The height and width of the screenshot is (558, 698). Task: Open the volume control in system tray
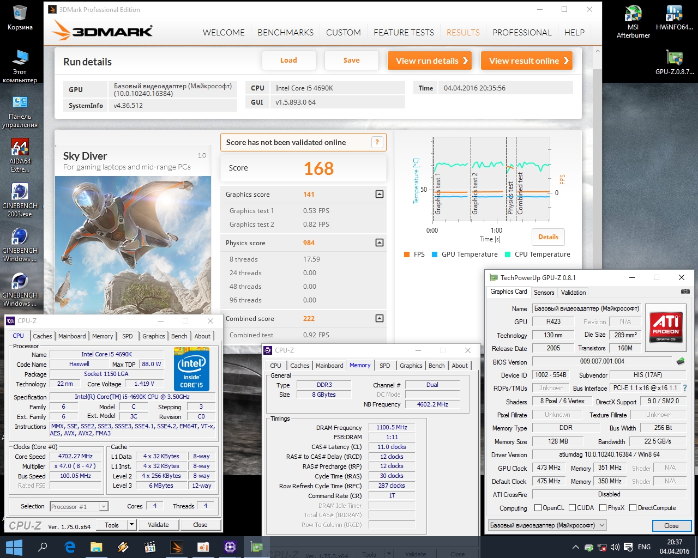point(615,547)
